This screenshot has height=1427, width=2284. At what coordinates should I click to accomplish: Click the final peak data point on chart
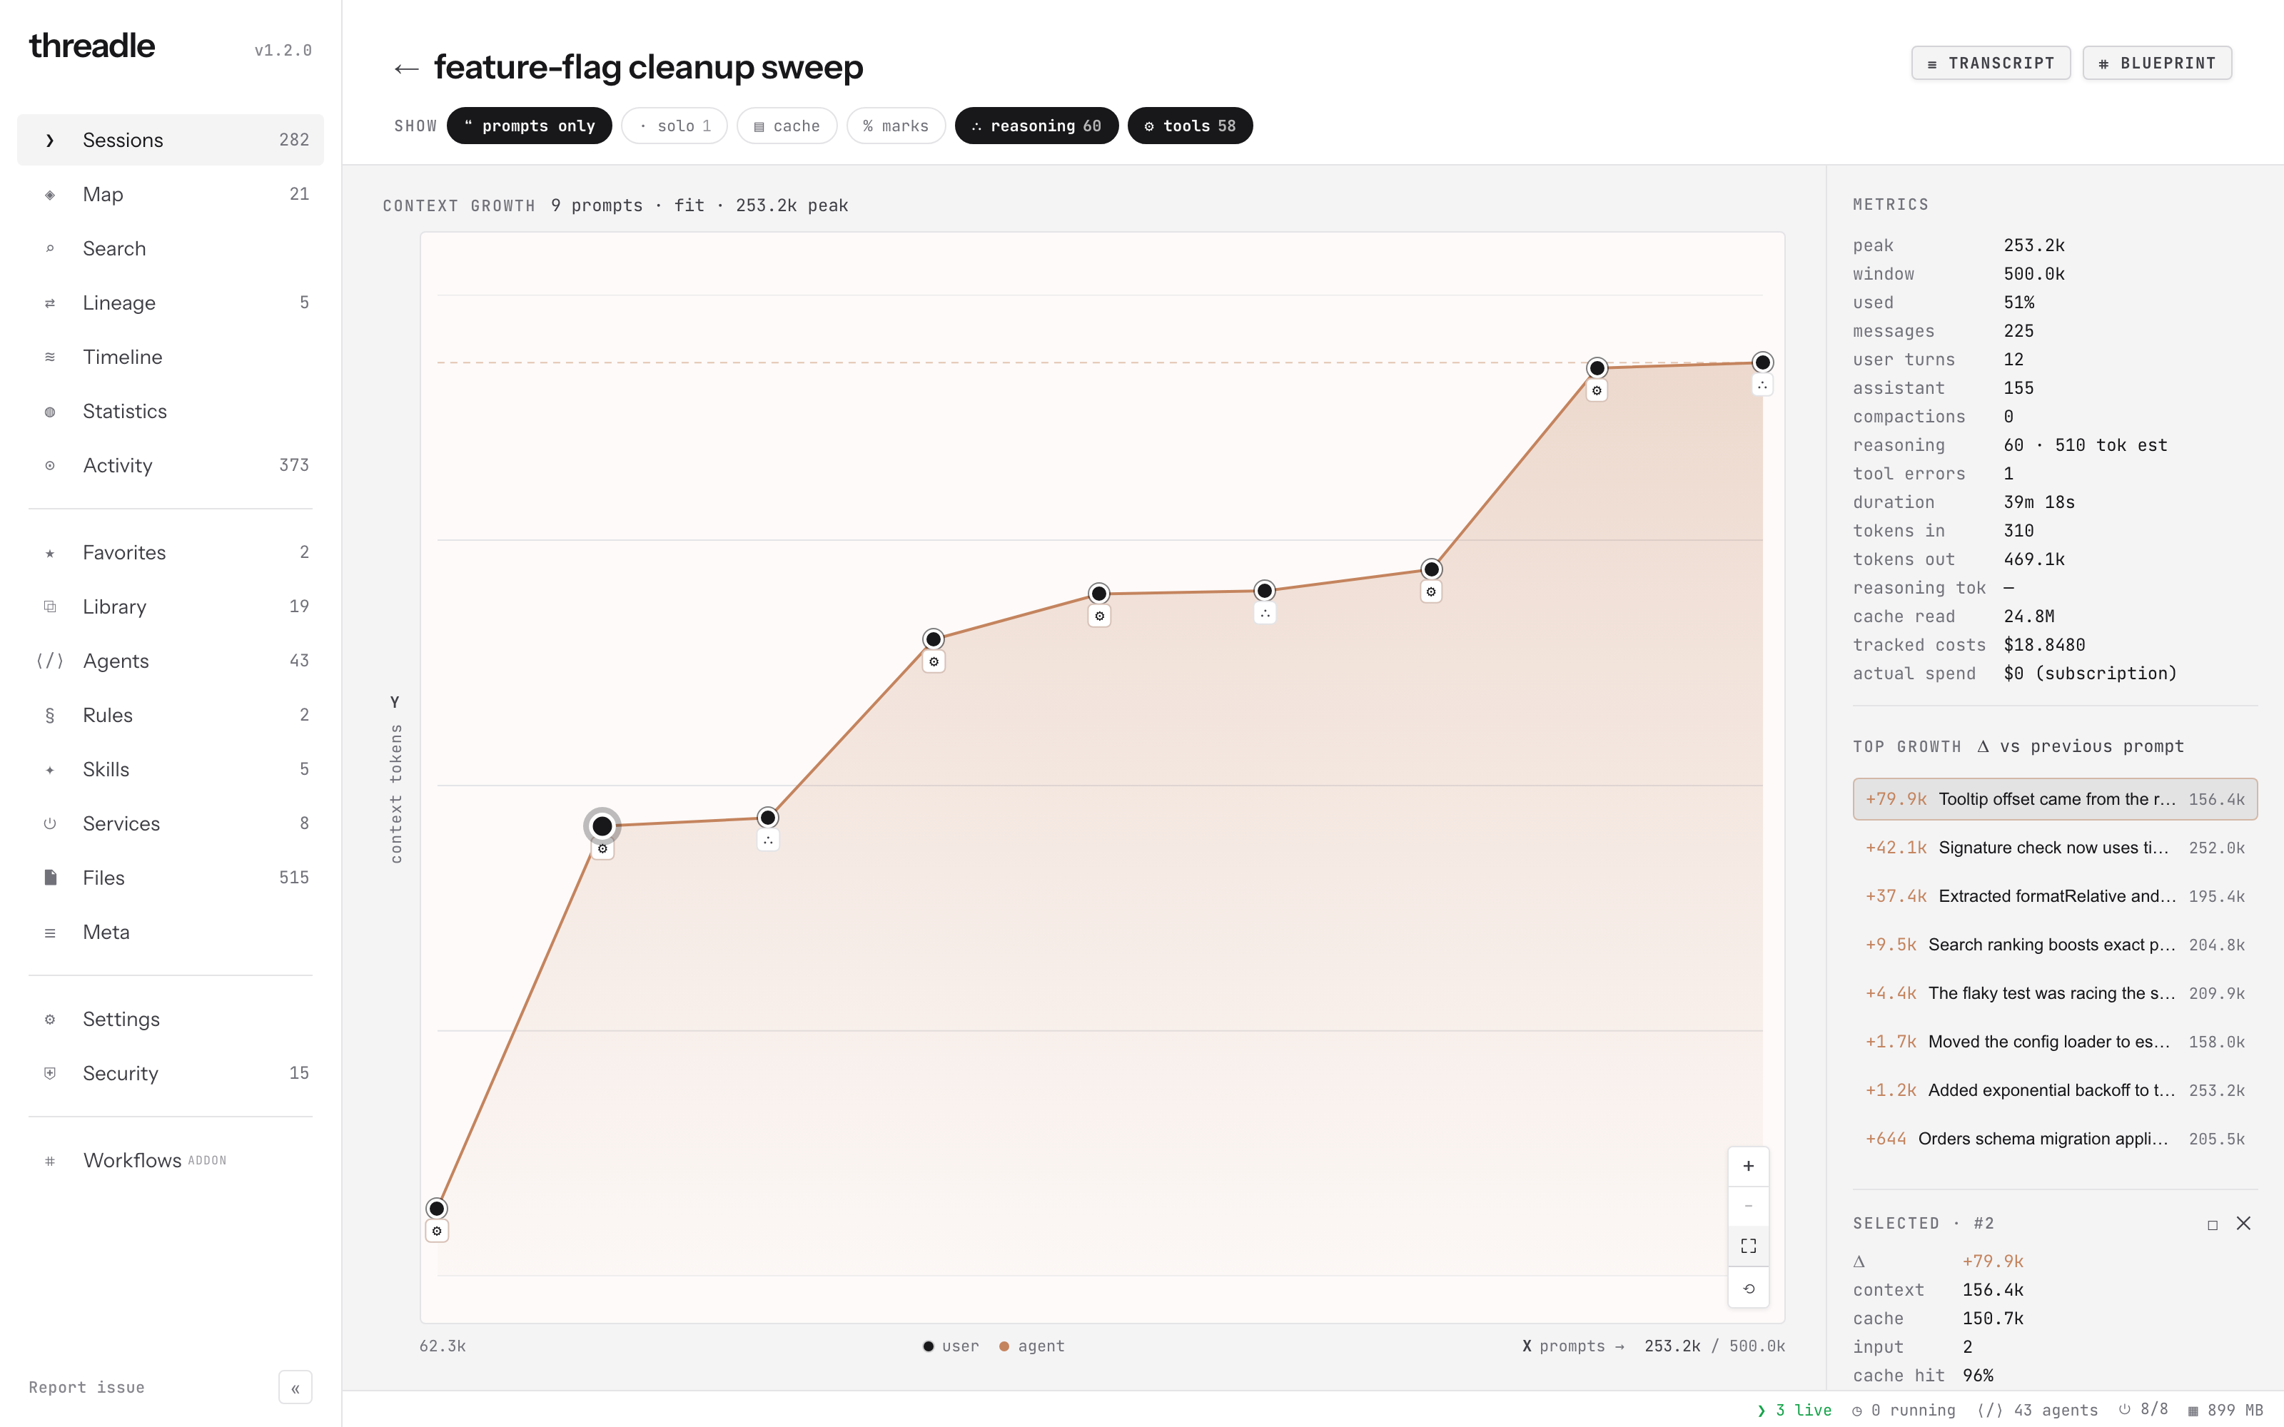pyautogui.click(x=1762, y=362)
